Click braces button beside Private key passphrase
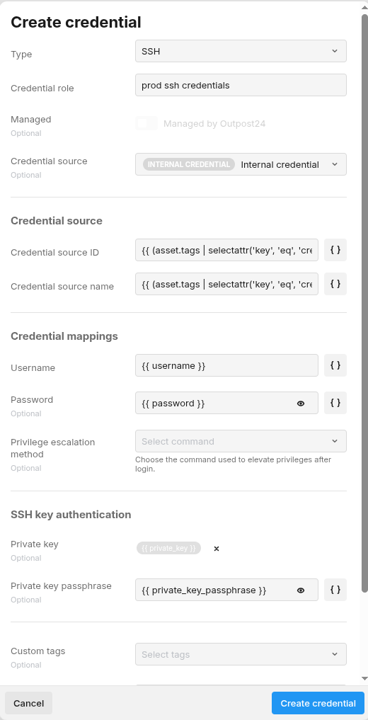368x720 pixels. (335, 590)
